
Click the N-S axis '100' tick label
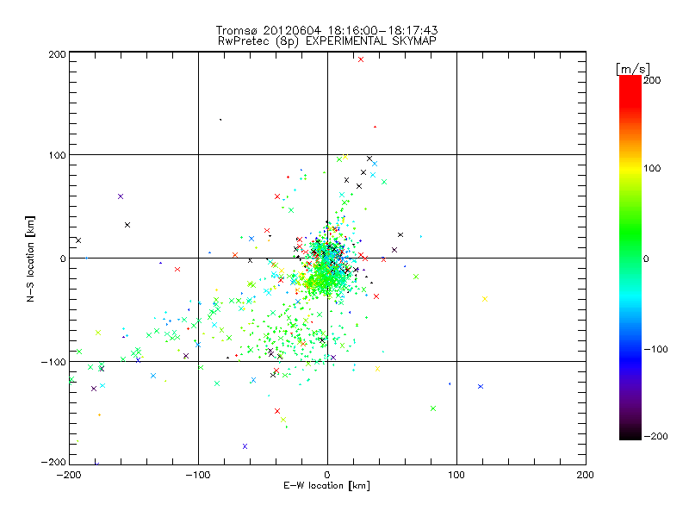(57, 155)
